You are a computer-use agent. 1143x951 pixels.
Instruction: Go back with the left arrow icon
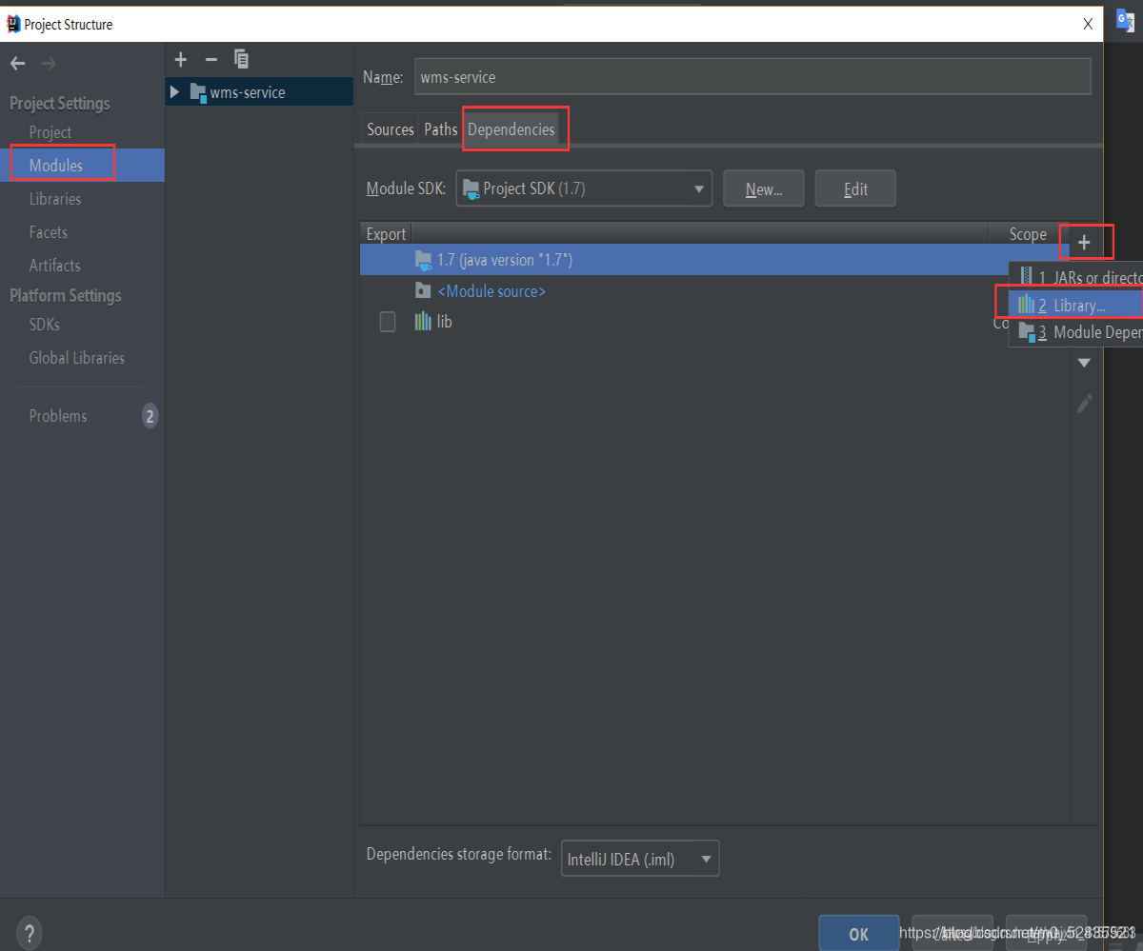pos(17,63)
